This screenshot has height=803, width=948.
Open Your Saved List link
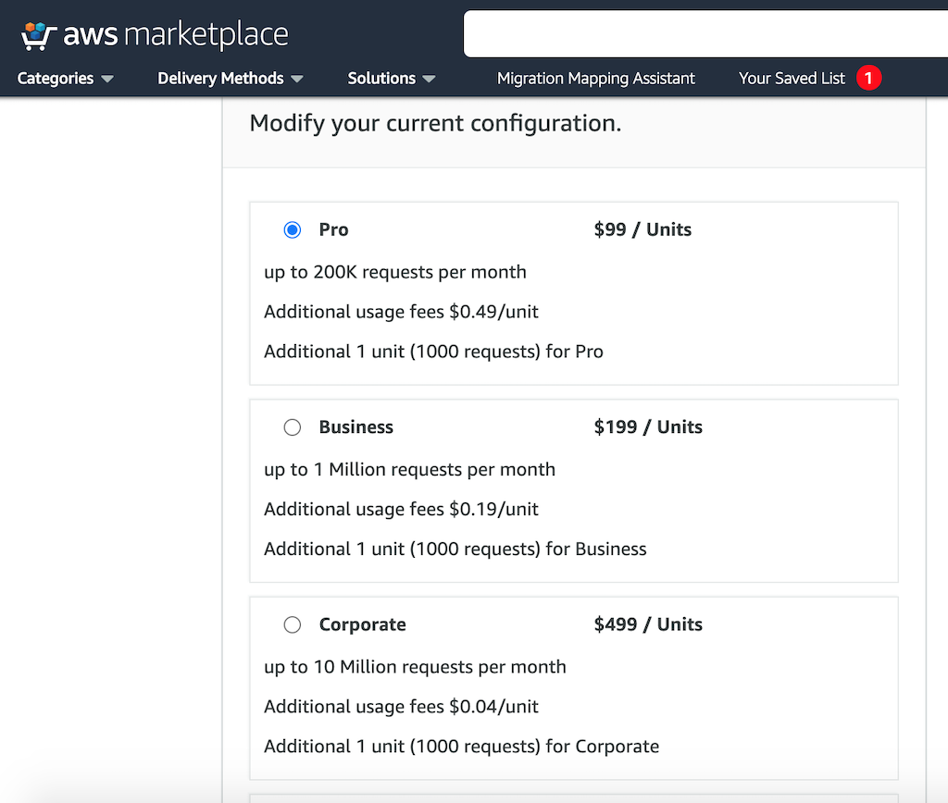tap(792, 79)
